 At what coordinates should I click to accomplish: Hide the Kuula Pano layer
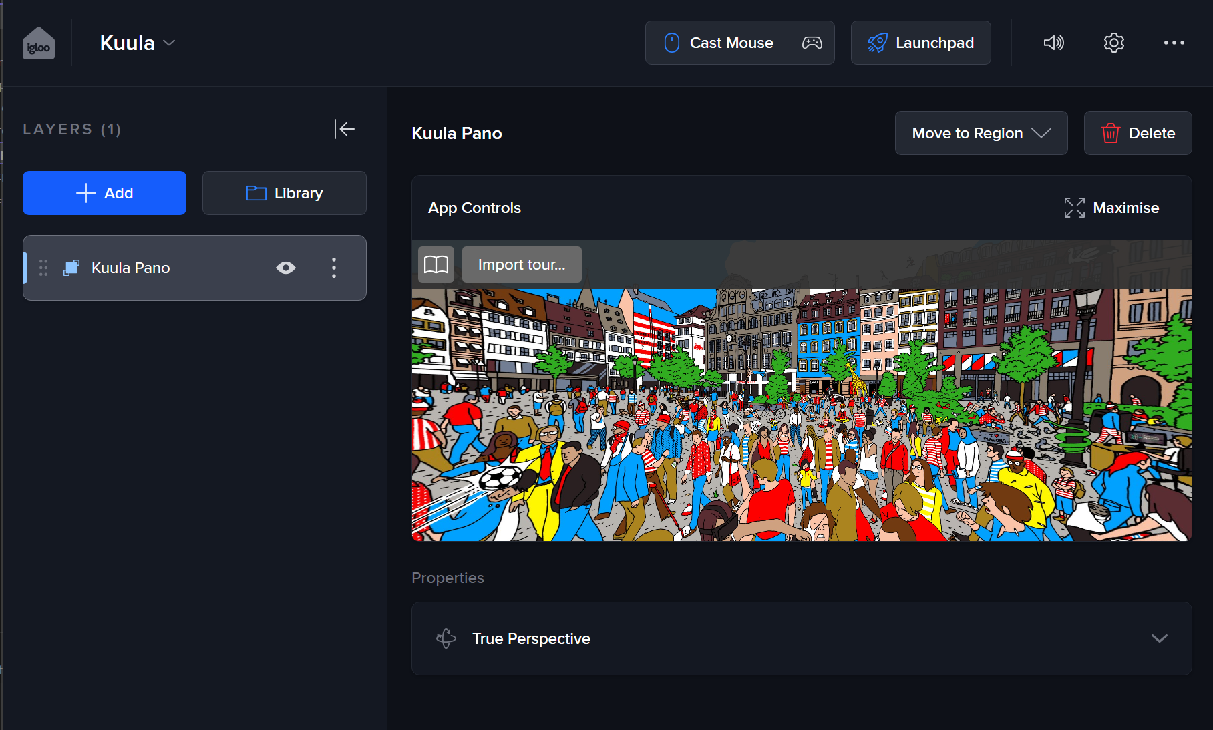(286, 268)
